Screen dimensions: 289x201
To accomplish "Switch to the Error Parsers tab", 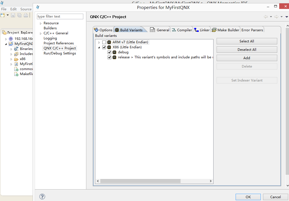I will pos(252,30).
